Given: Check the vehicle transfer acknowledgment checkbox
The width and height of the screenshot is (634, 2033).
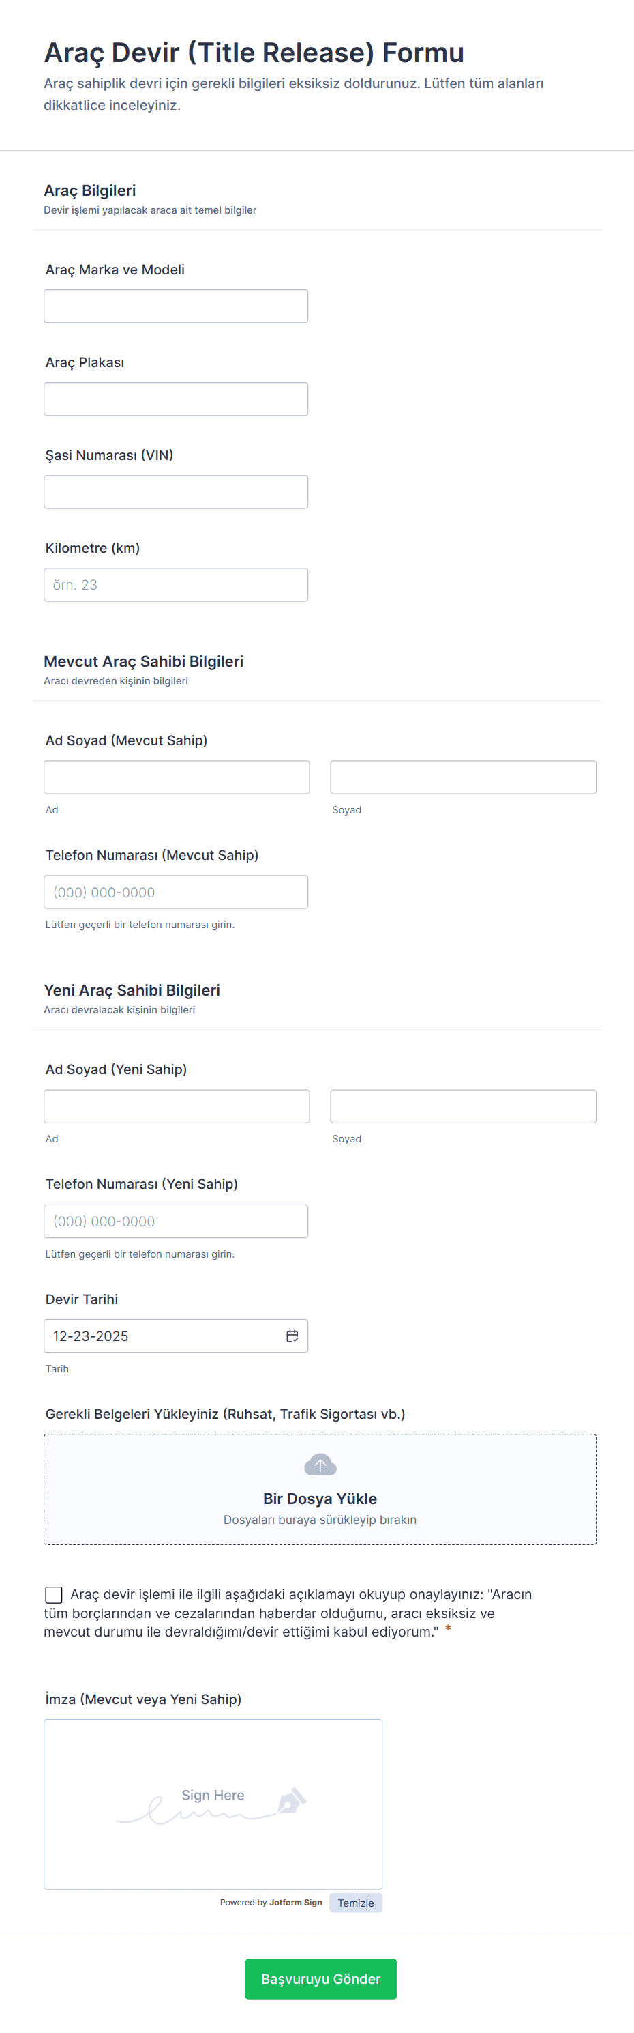Looking at the screenshot, I should tap(54, 1595).
